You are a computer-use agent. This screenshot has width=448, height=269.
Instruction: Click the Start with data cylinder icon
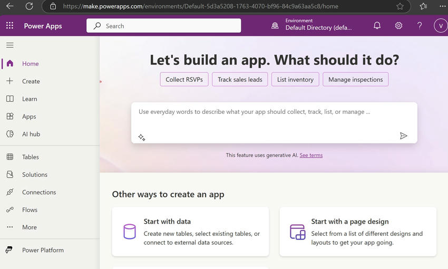[130, 232]
